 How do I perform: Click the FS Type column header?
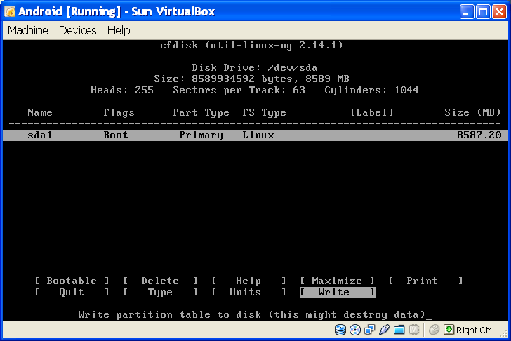[x=265, y=112]
